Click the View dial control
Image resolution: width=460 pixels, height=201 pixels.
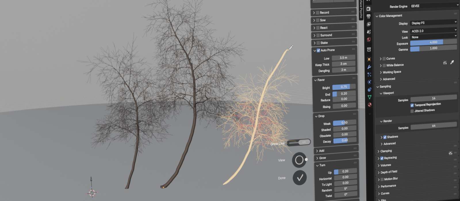tap(299, 160)
